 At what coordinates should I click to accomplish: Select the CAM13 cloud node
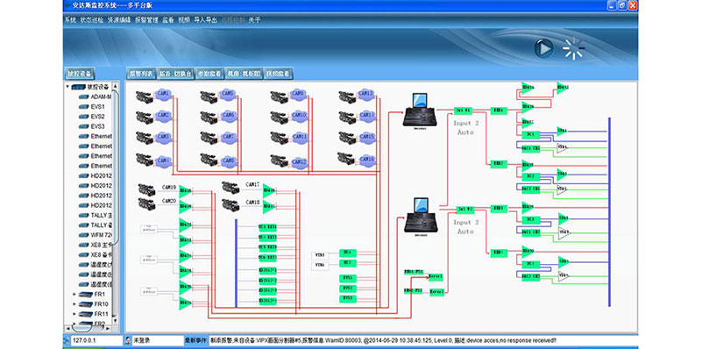pos(366,95)
